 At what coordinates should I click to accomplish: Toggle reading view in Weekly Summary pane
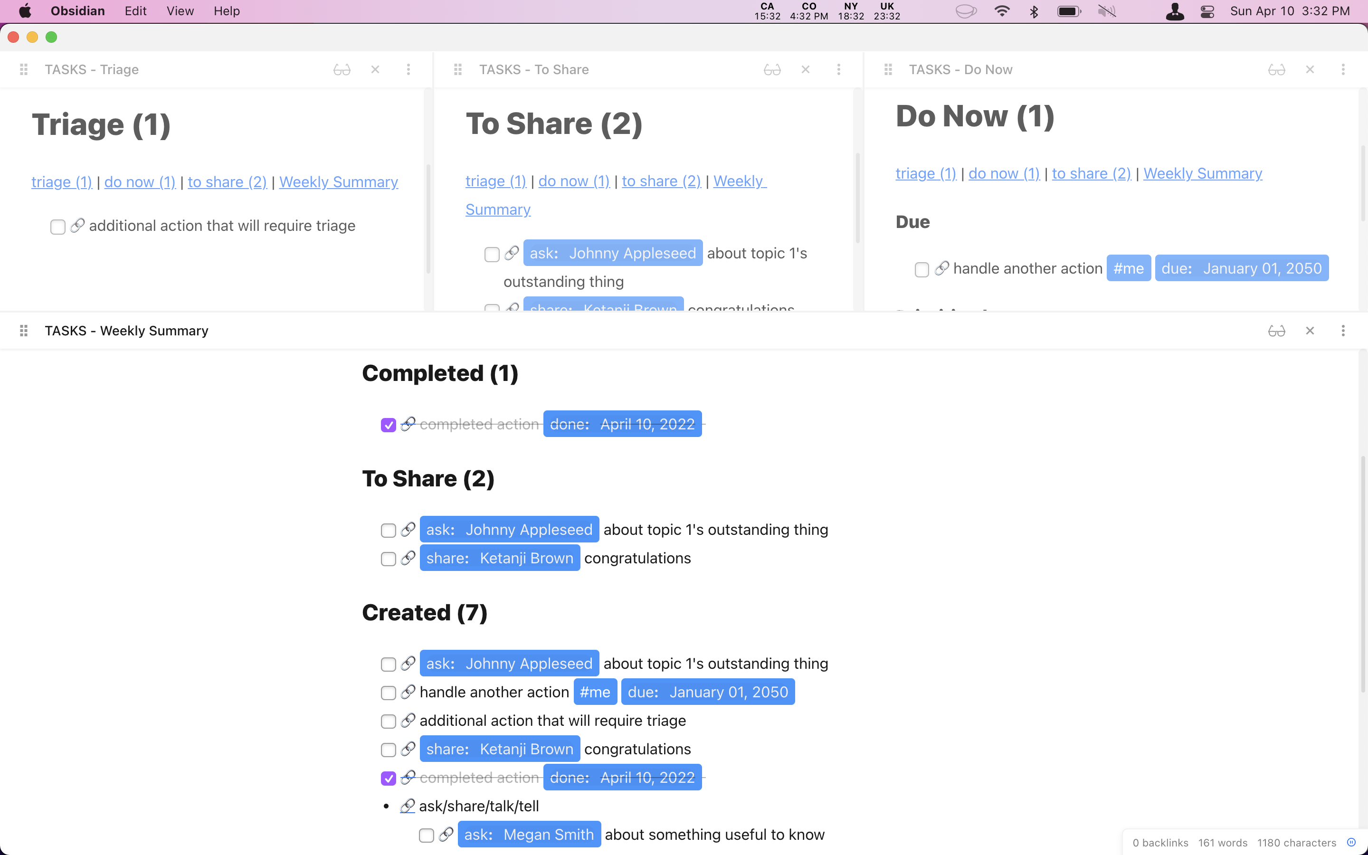1276,331
